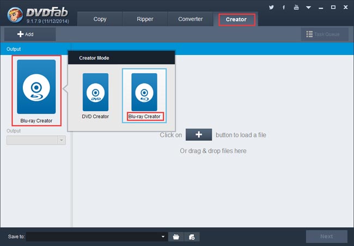Open DVDFab Twitter page icon
Viewport: 354px width, 246px height.
(x=271, y=7)
